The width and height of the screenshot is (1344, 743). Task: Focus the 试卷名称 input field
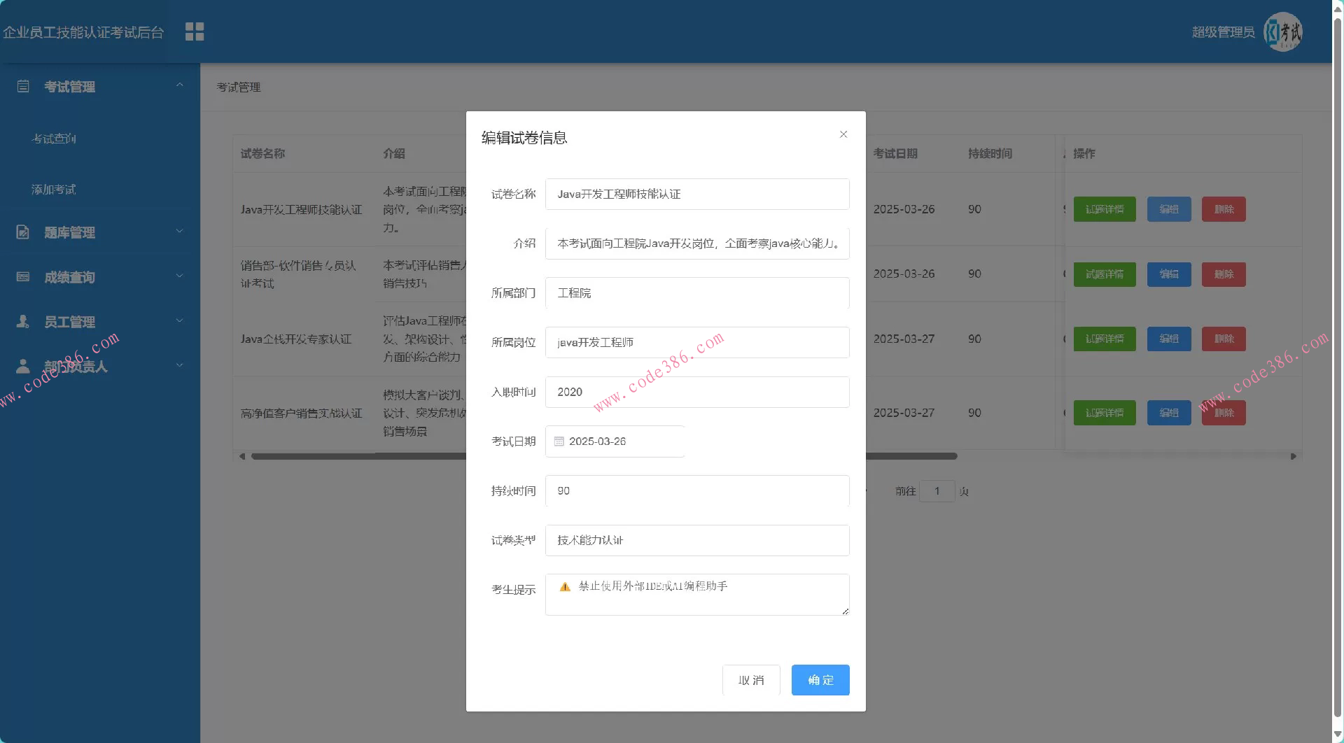click(697, 194)
